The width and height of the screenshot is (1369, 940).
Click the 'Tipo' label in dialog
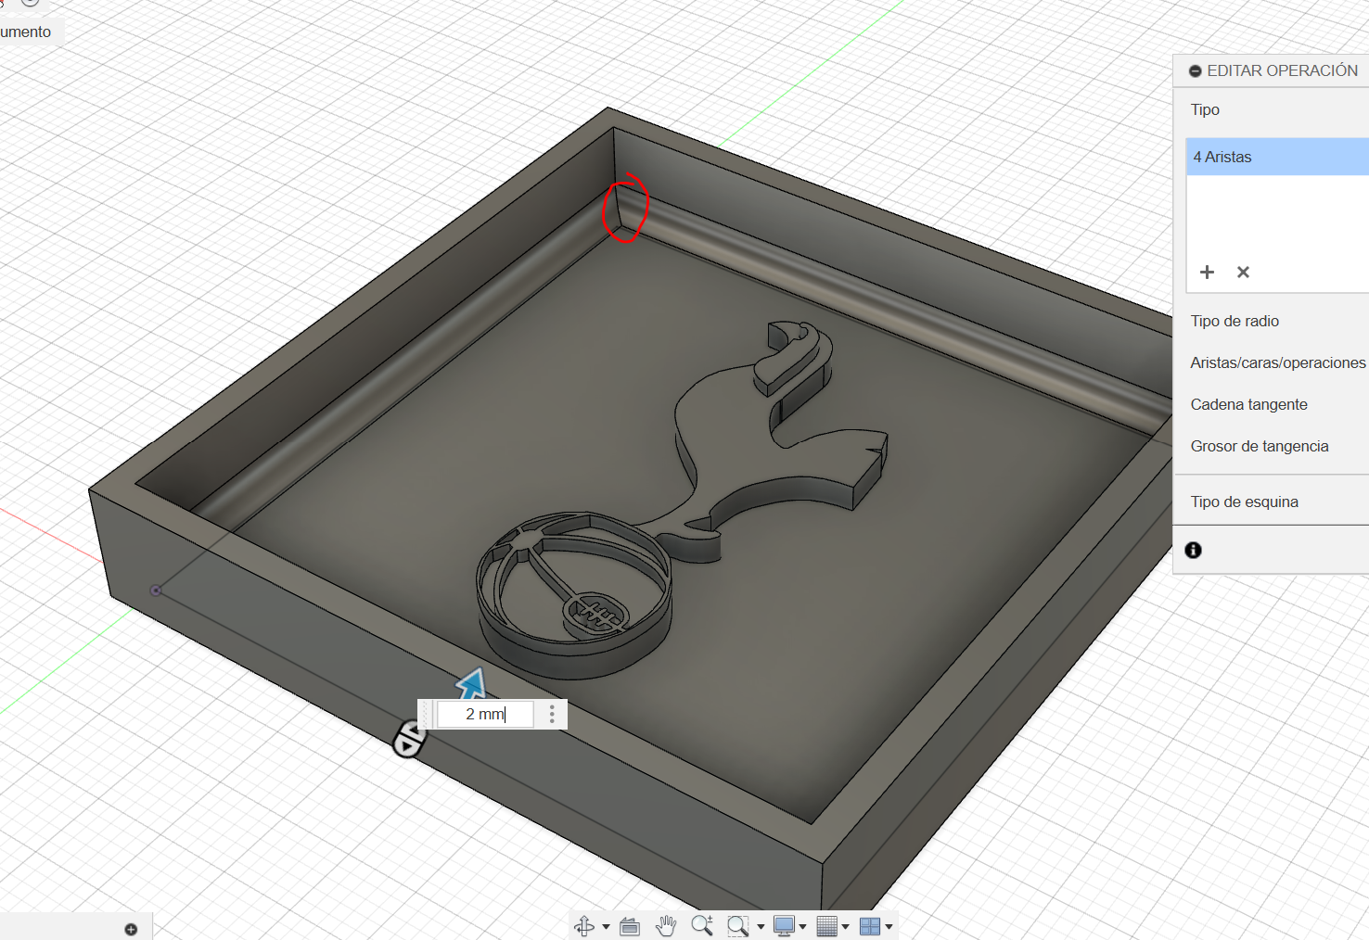coord(1205,109)
